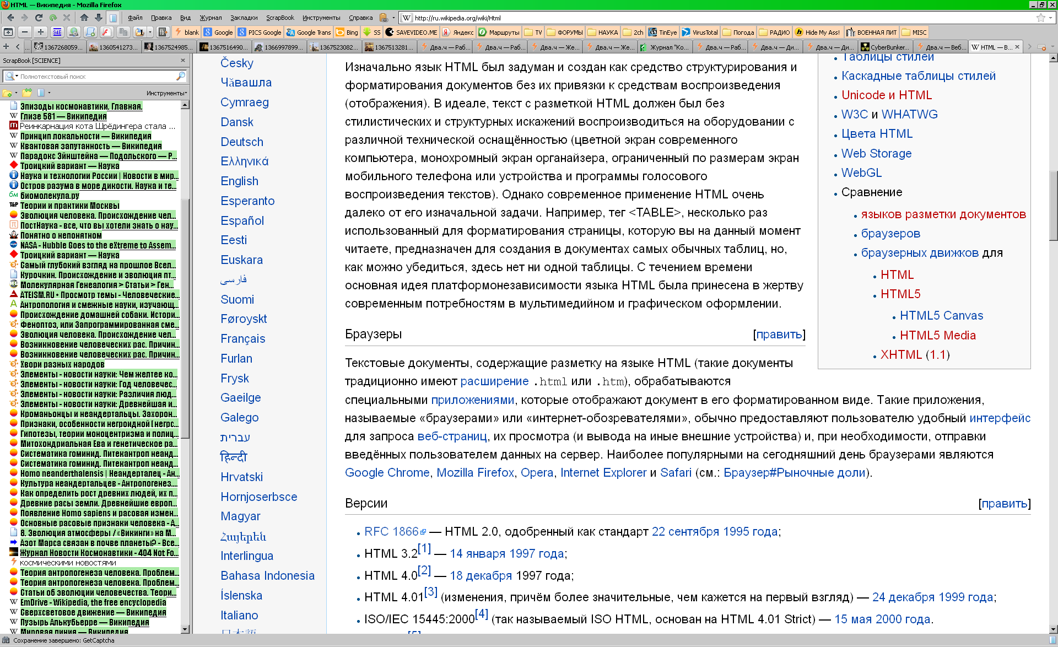Go to the Home page icon
Screen dimensions: 1058x647
tap(84, 18)
